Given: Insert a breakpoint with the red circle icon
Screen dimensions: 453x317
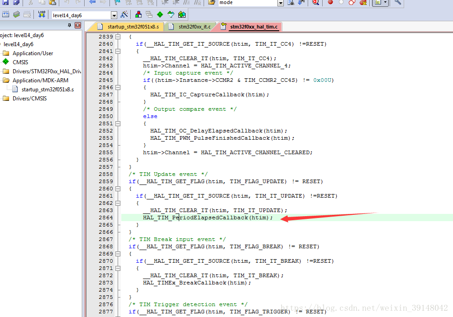Looking at the screenshot, I should tap(330, 2).
